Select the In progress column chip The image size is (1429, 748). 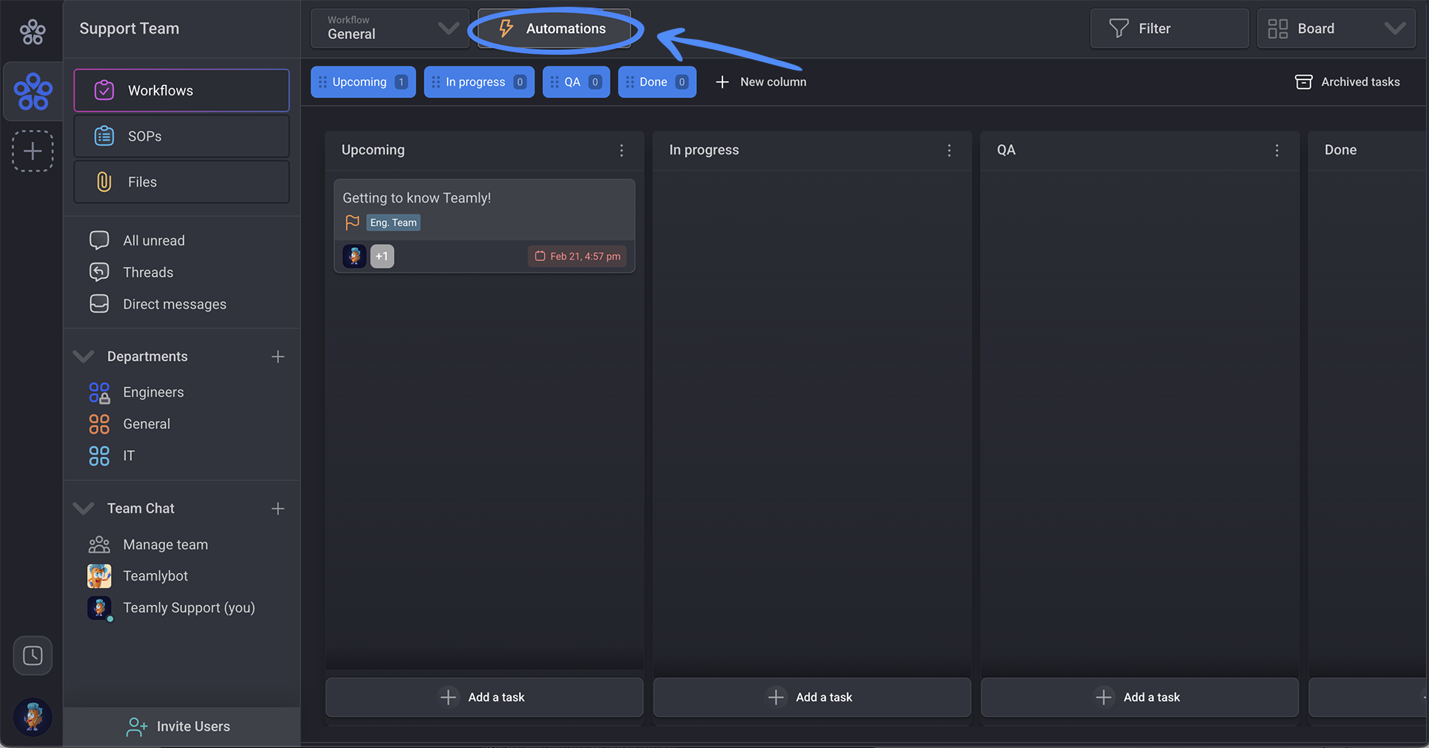[479, 82]
